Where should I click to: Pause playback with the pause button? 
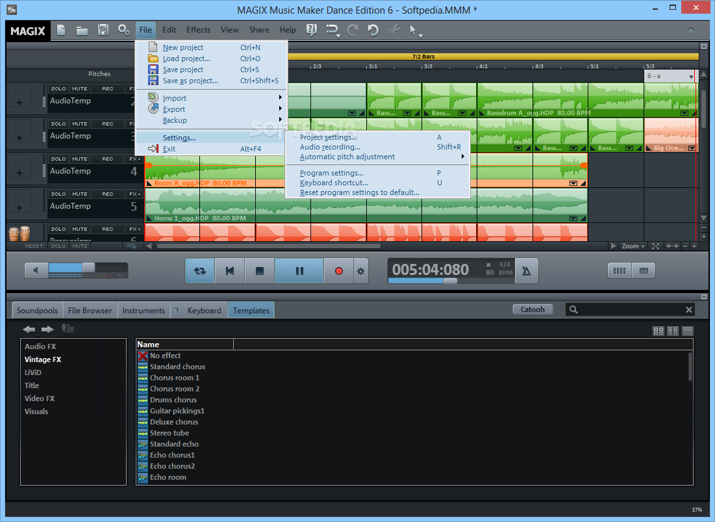(x=299, y=271)
